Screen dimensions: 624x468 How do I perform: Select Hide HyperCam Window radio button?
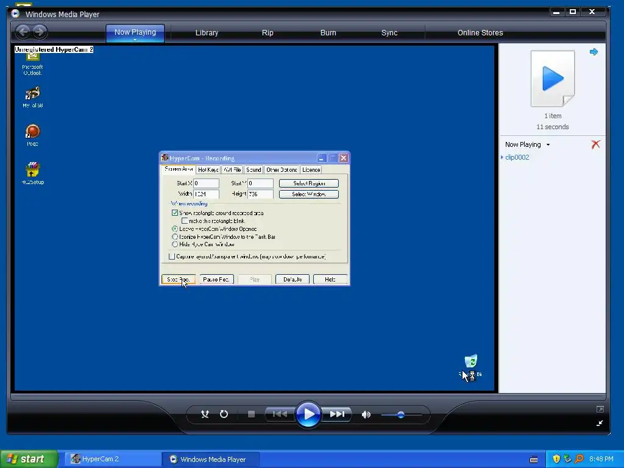coord(175,244)
